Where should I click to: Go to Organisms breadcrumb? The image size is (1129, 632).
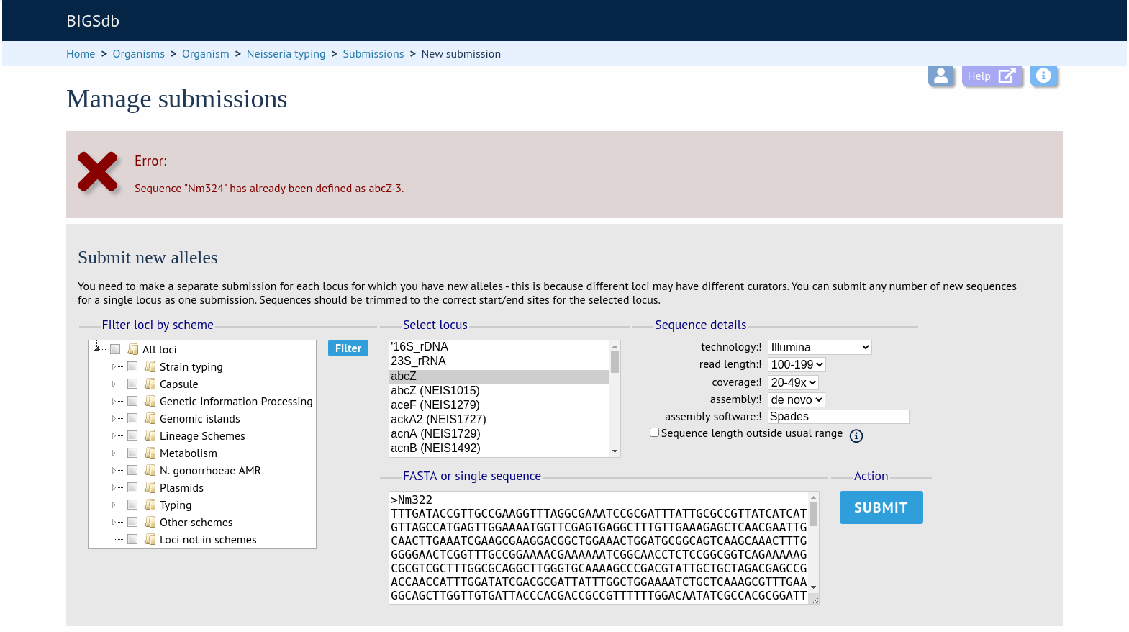pos(138,54)
